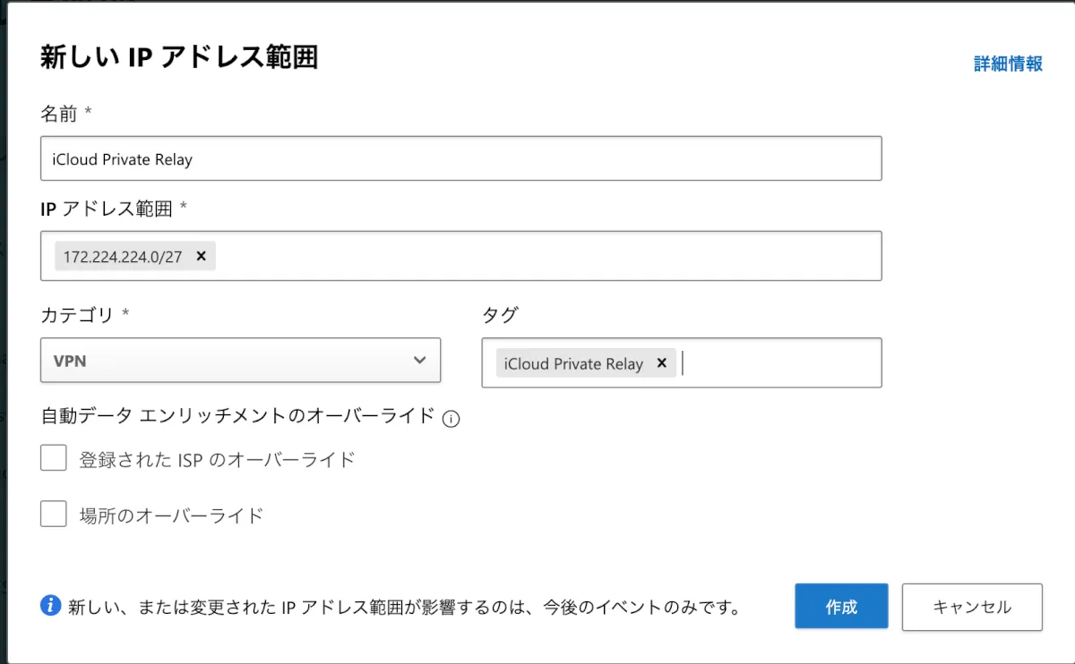Click the 場所のオーバーライド label text
Image resolution: width=1075 pixels, height=664 pixels.
point(172,515)
